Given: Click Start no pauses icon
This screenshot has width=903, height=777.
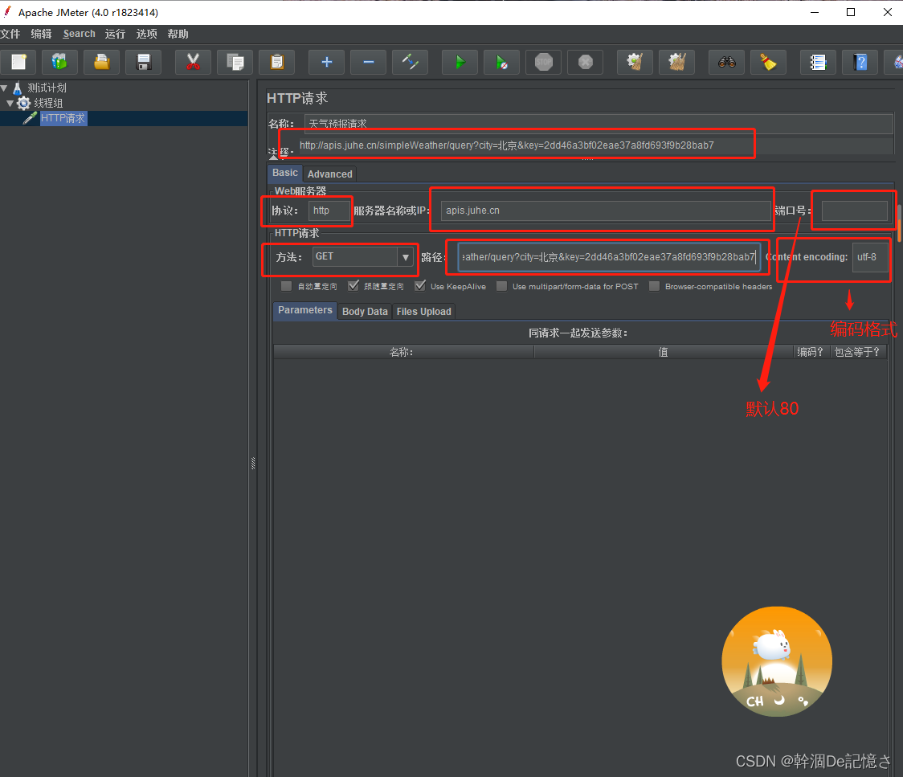Looking at the screenshot, I should (x=501, y=62).
